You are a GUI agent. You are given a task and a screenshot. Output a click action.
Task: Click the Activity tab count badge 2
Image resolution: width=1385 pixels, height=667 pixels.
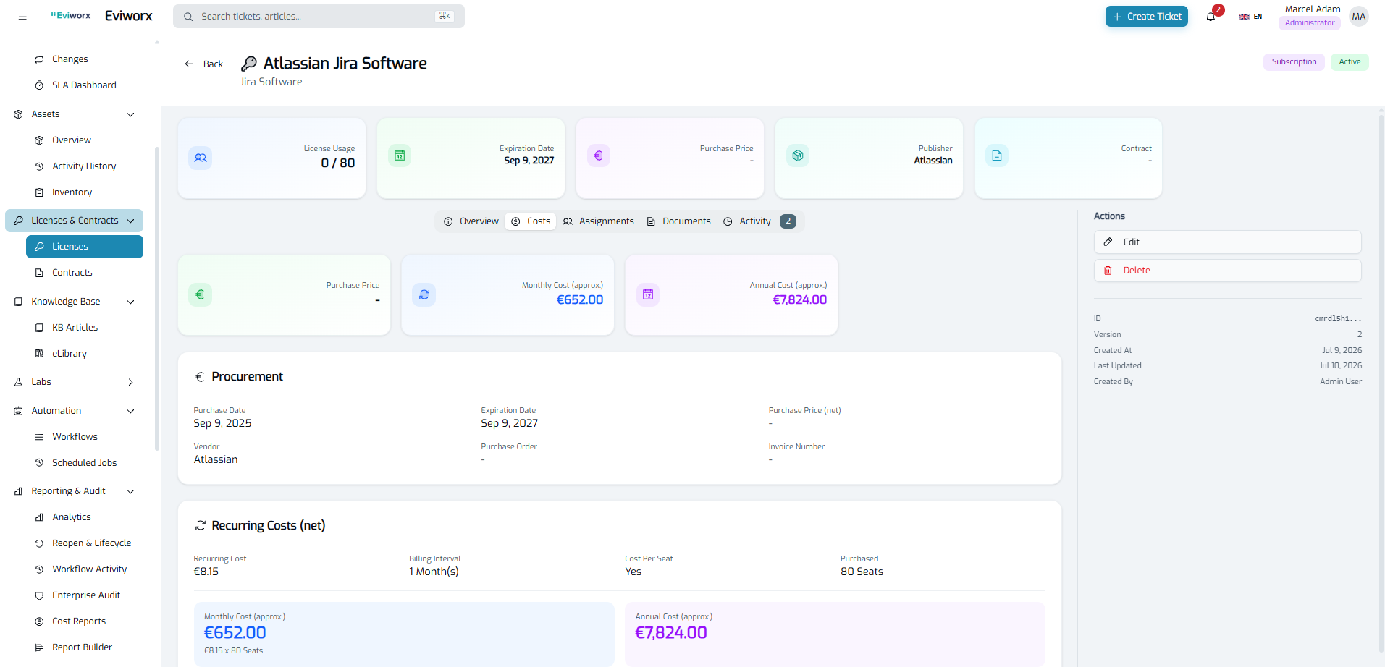tap(788, 221)
